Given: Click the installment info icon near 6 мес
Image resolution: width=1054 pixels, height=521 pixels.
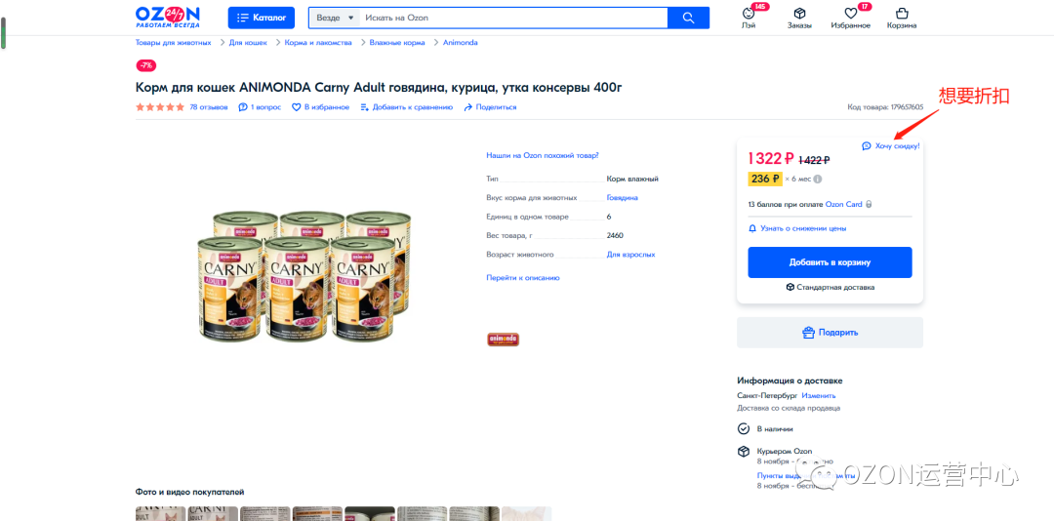Looking at the screenshot, I should pos(818,180).
